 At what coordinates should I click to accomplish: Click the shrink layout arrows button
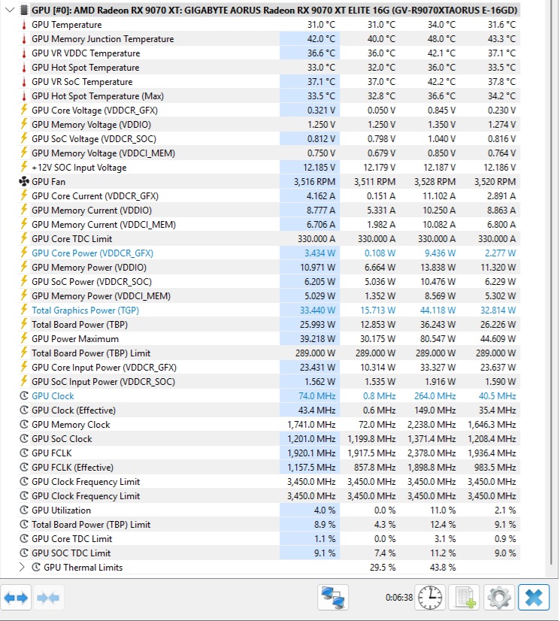point(48,597)
